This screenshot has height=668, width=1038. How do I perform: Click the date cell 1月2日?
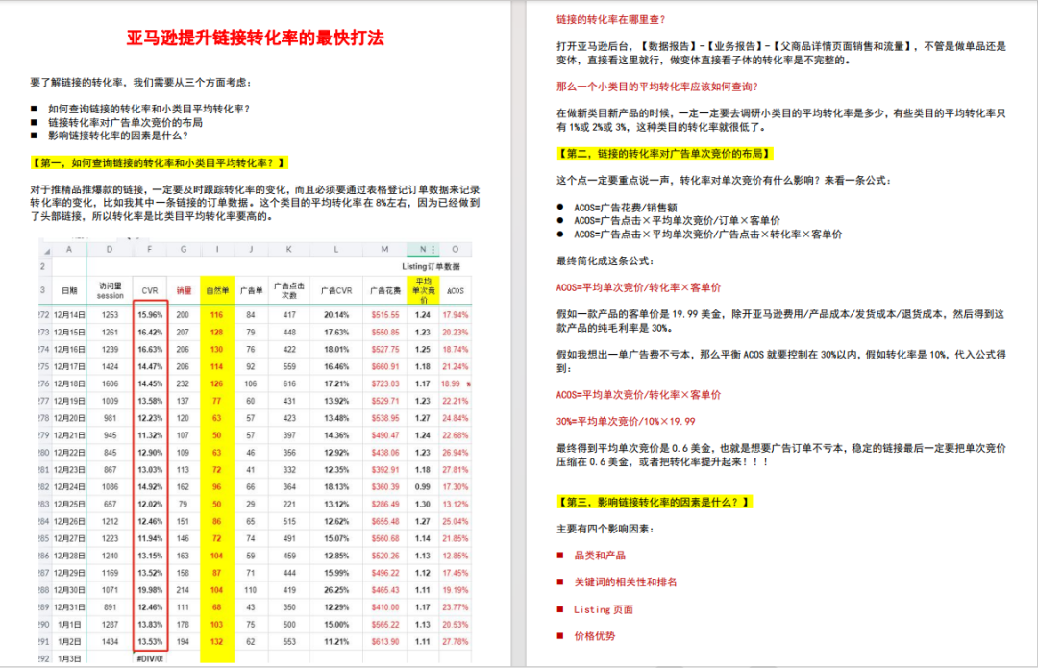coord(69,641)
